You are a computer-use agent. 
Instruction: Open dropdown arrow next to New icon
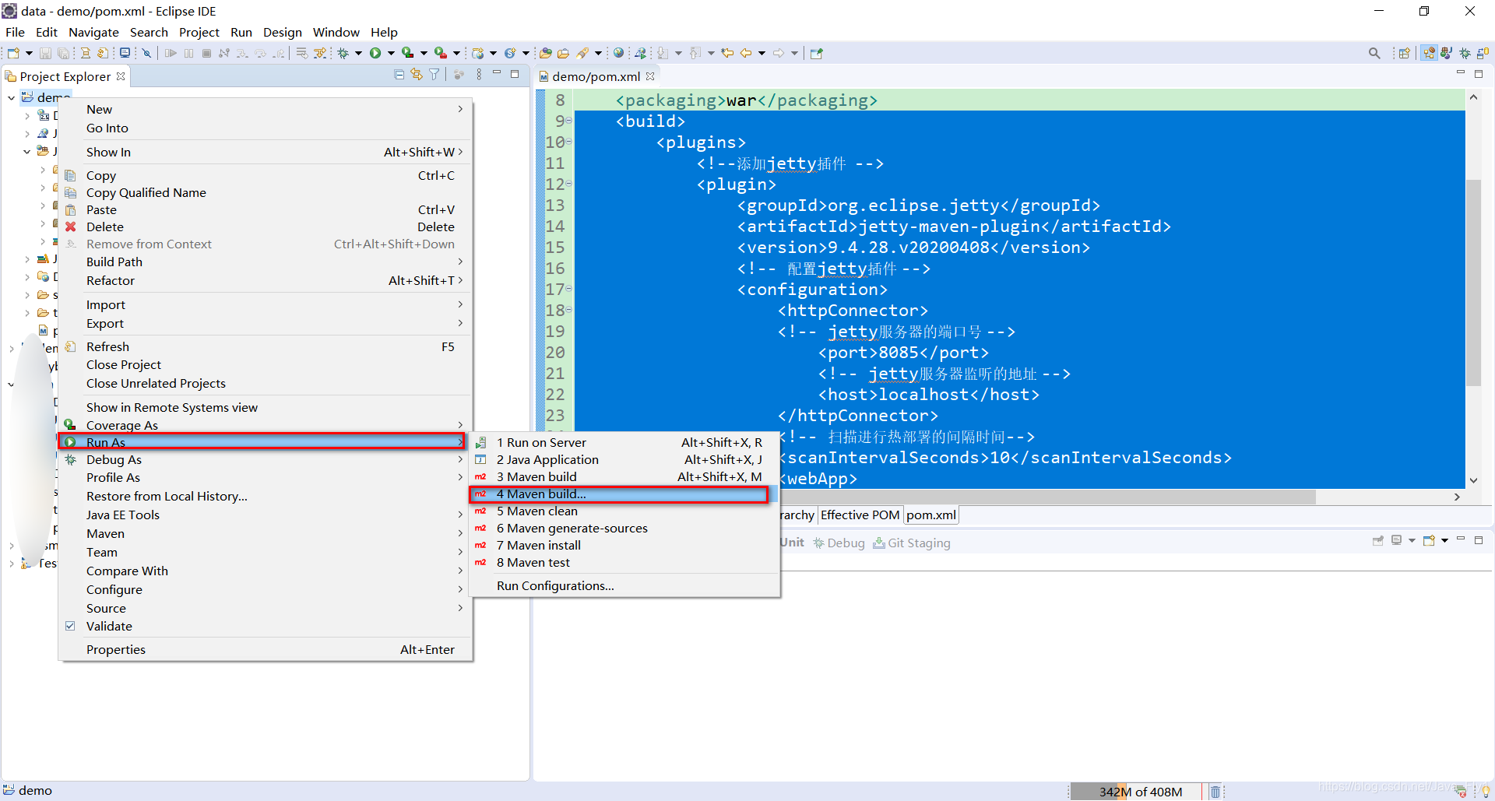click(x=29, y=53)
